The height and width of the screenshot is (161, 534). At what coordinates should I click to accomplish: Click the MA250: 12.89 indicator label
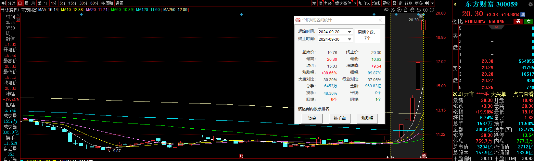click(x=175, y=10)
